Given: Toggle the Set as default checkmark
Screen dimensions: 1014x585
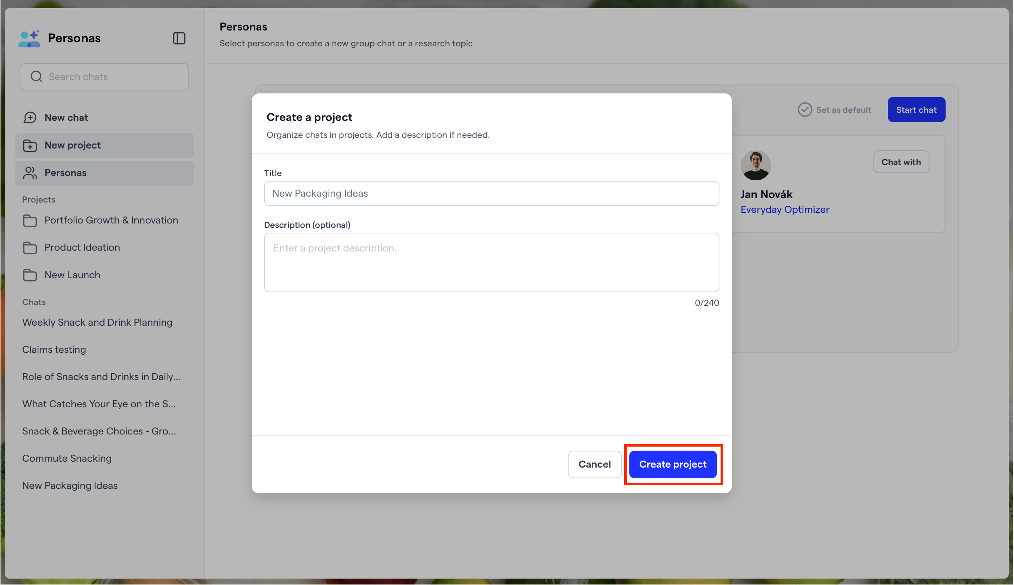Looking at the screenshot, I should tap(805, 110).
